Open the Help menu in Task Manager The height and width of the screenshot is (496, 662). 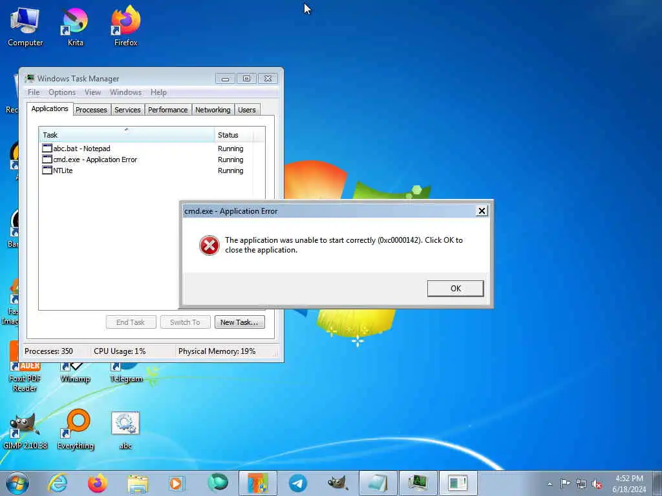pyautogui.click(x=158, y=92)
